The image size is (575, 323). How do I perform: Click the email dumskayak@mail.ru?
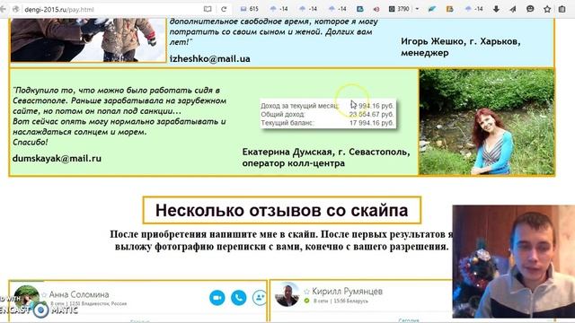(57, 158)
